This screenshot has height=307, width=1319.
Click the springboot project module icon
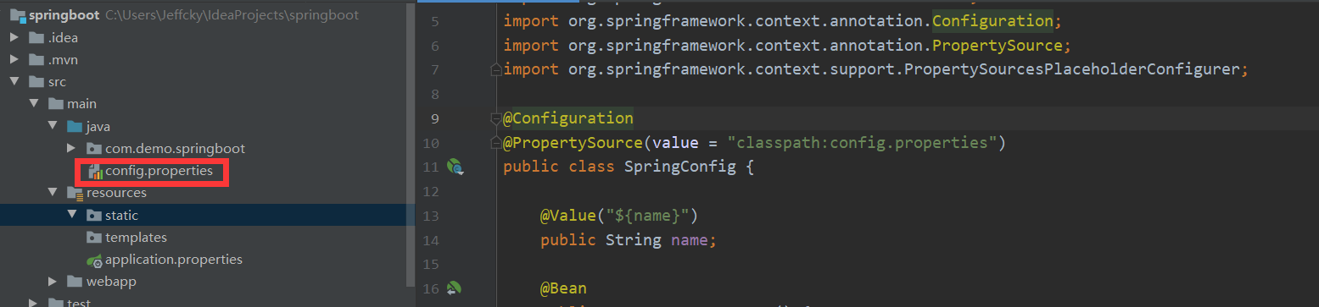tap(17, 15)
